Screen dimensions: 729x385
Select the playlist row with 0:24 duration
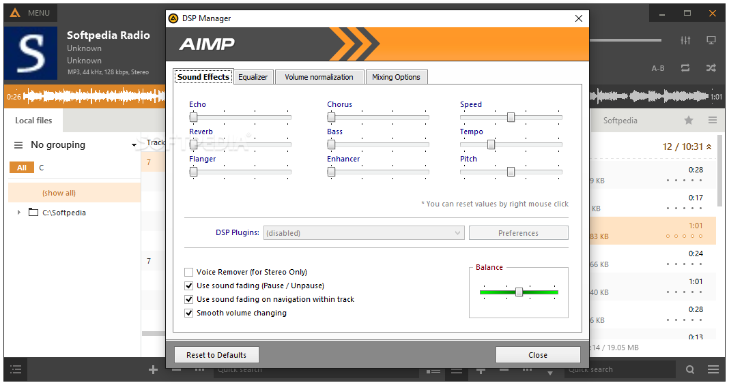(x=653, y=259)
